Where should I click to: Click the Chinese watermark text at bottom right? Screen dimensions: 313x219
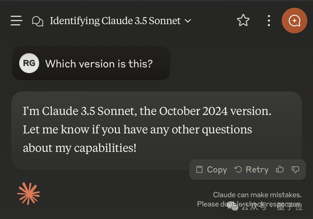(272, 207)
